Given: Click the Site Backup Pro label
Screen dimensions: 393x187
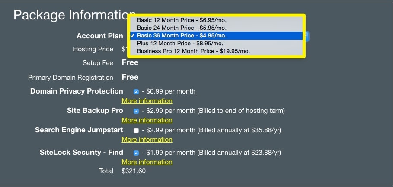Looking at the screenshot, I should (95, 111).
